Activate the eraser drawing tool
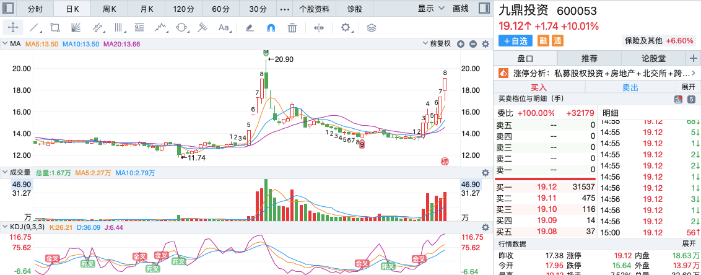 coord(250,28)
